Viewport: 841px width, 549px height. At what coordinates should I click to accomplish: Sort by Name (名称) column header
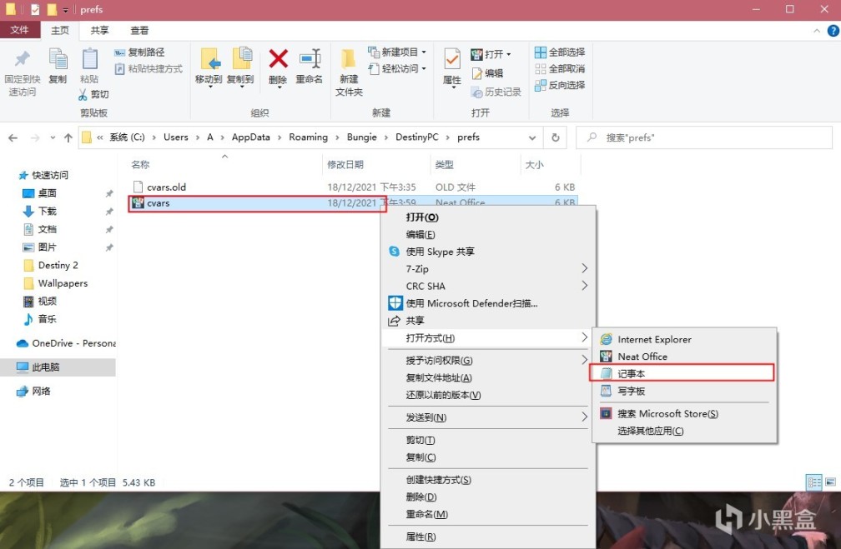coord(140,164)
